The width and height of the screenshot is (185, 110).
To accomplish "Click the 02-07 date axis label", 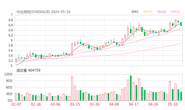I will [16, 104].
